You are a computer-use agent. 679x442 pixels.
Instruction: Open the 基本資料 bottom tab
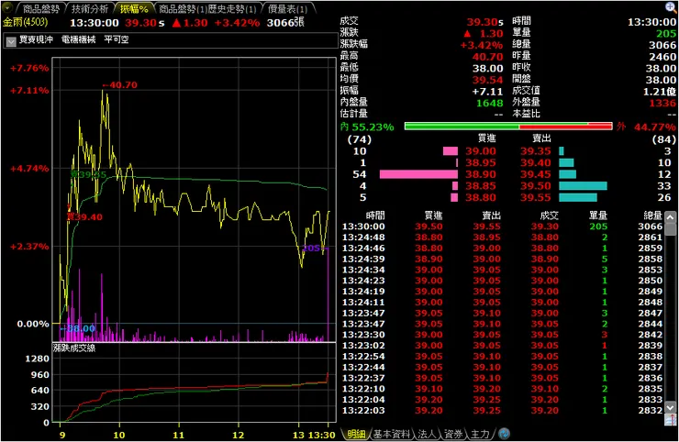(392, 434)
